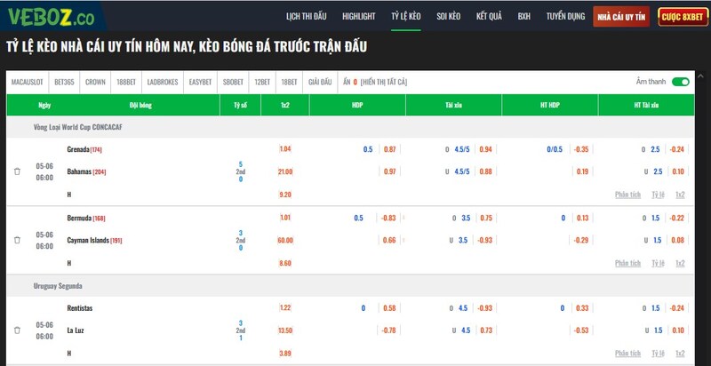Open Phân tích for Grenada vs Bahamas

(628, 195)
